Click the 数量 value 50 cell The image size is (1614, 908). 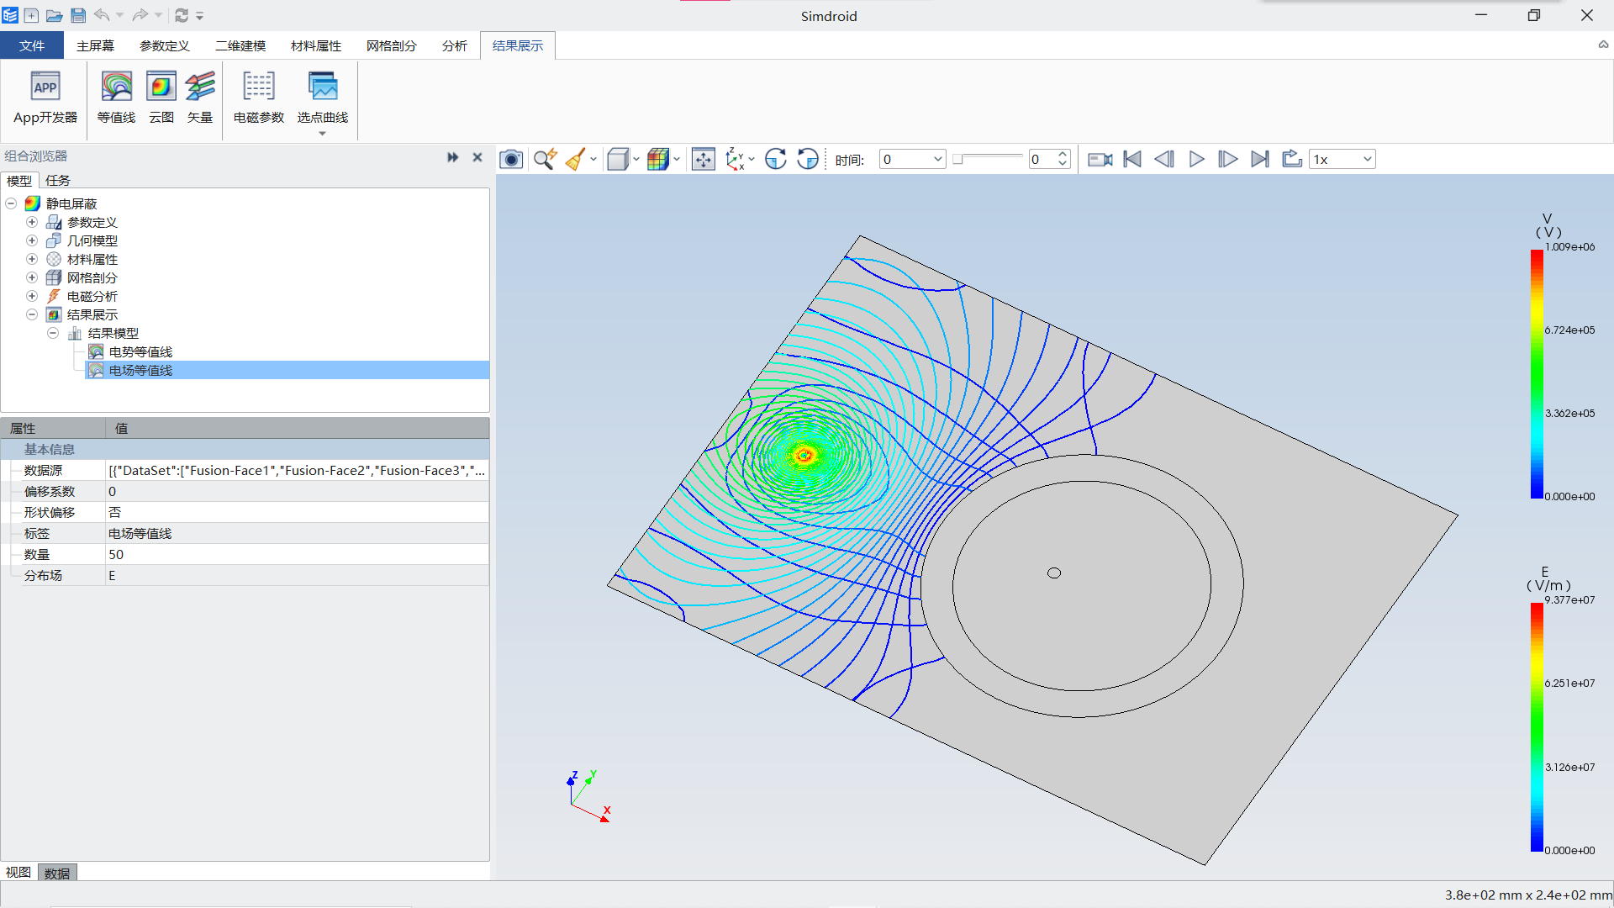click(x=297, y=554)
